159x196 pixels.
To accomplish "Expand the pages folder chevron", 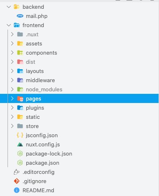I will [12, 98].
